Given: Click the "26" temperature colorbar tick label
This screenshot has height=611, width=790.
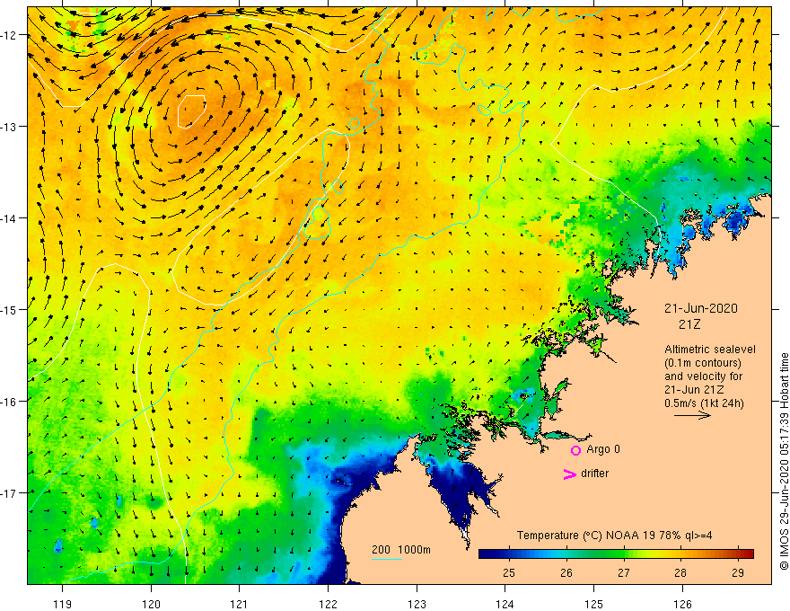Looking at the screenshot, I should coord(566,572).
